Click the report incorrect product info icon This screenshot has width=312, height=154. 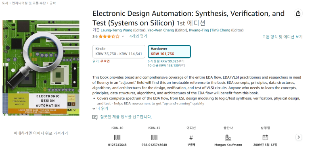pyautogui.click(x=95, y=117)
